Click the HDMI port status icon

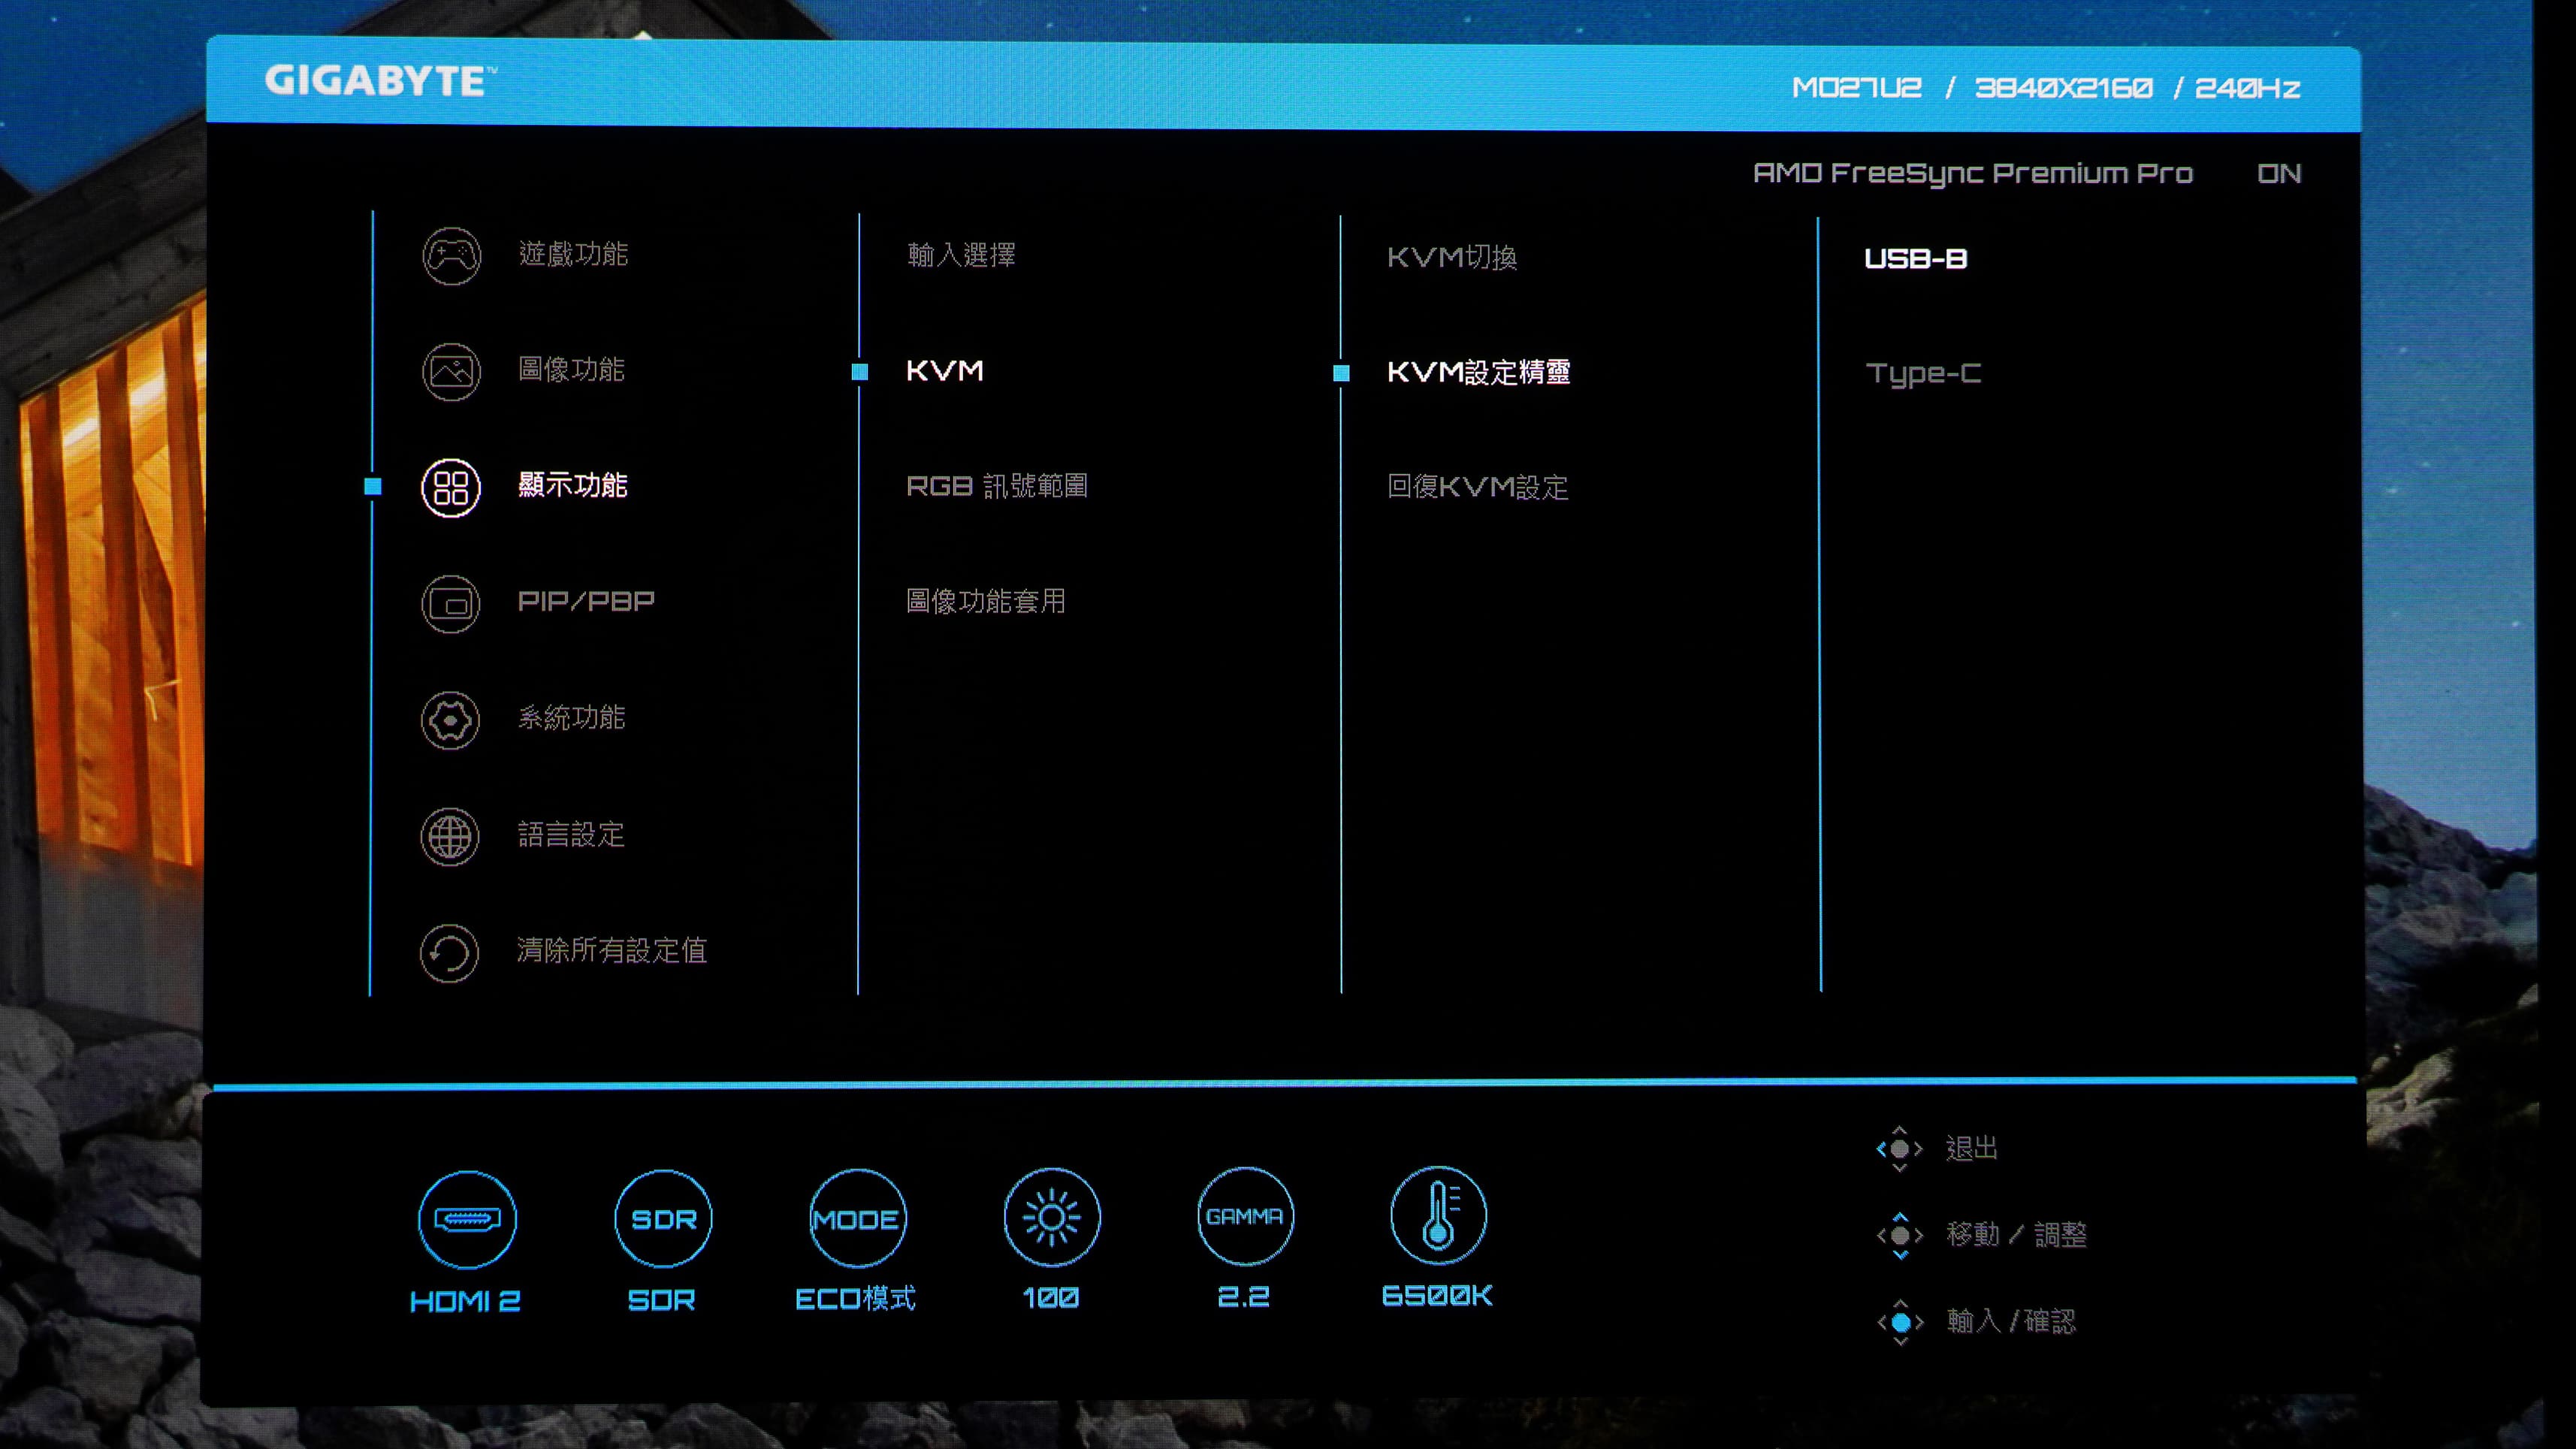pyautogui.click(x=467, y=1220)
